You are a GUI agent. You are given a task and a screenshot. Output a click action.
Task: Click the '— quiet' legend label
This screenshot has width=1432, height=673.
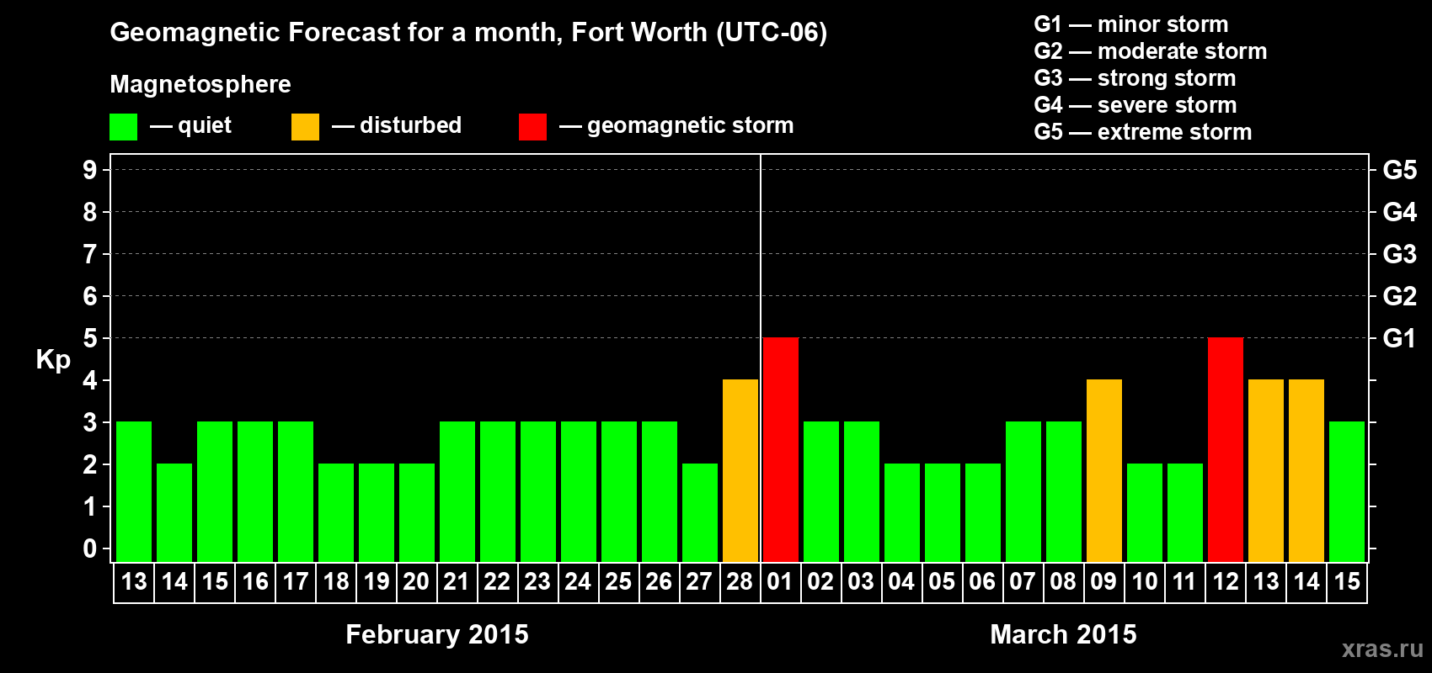(x=190, y=125)
